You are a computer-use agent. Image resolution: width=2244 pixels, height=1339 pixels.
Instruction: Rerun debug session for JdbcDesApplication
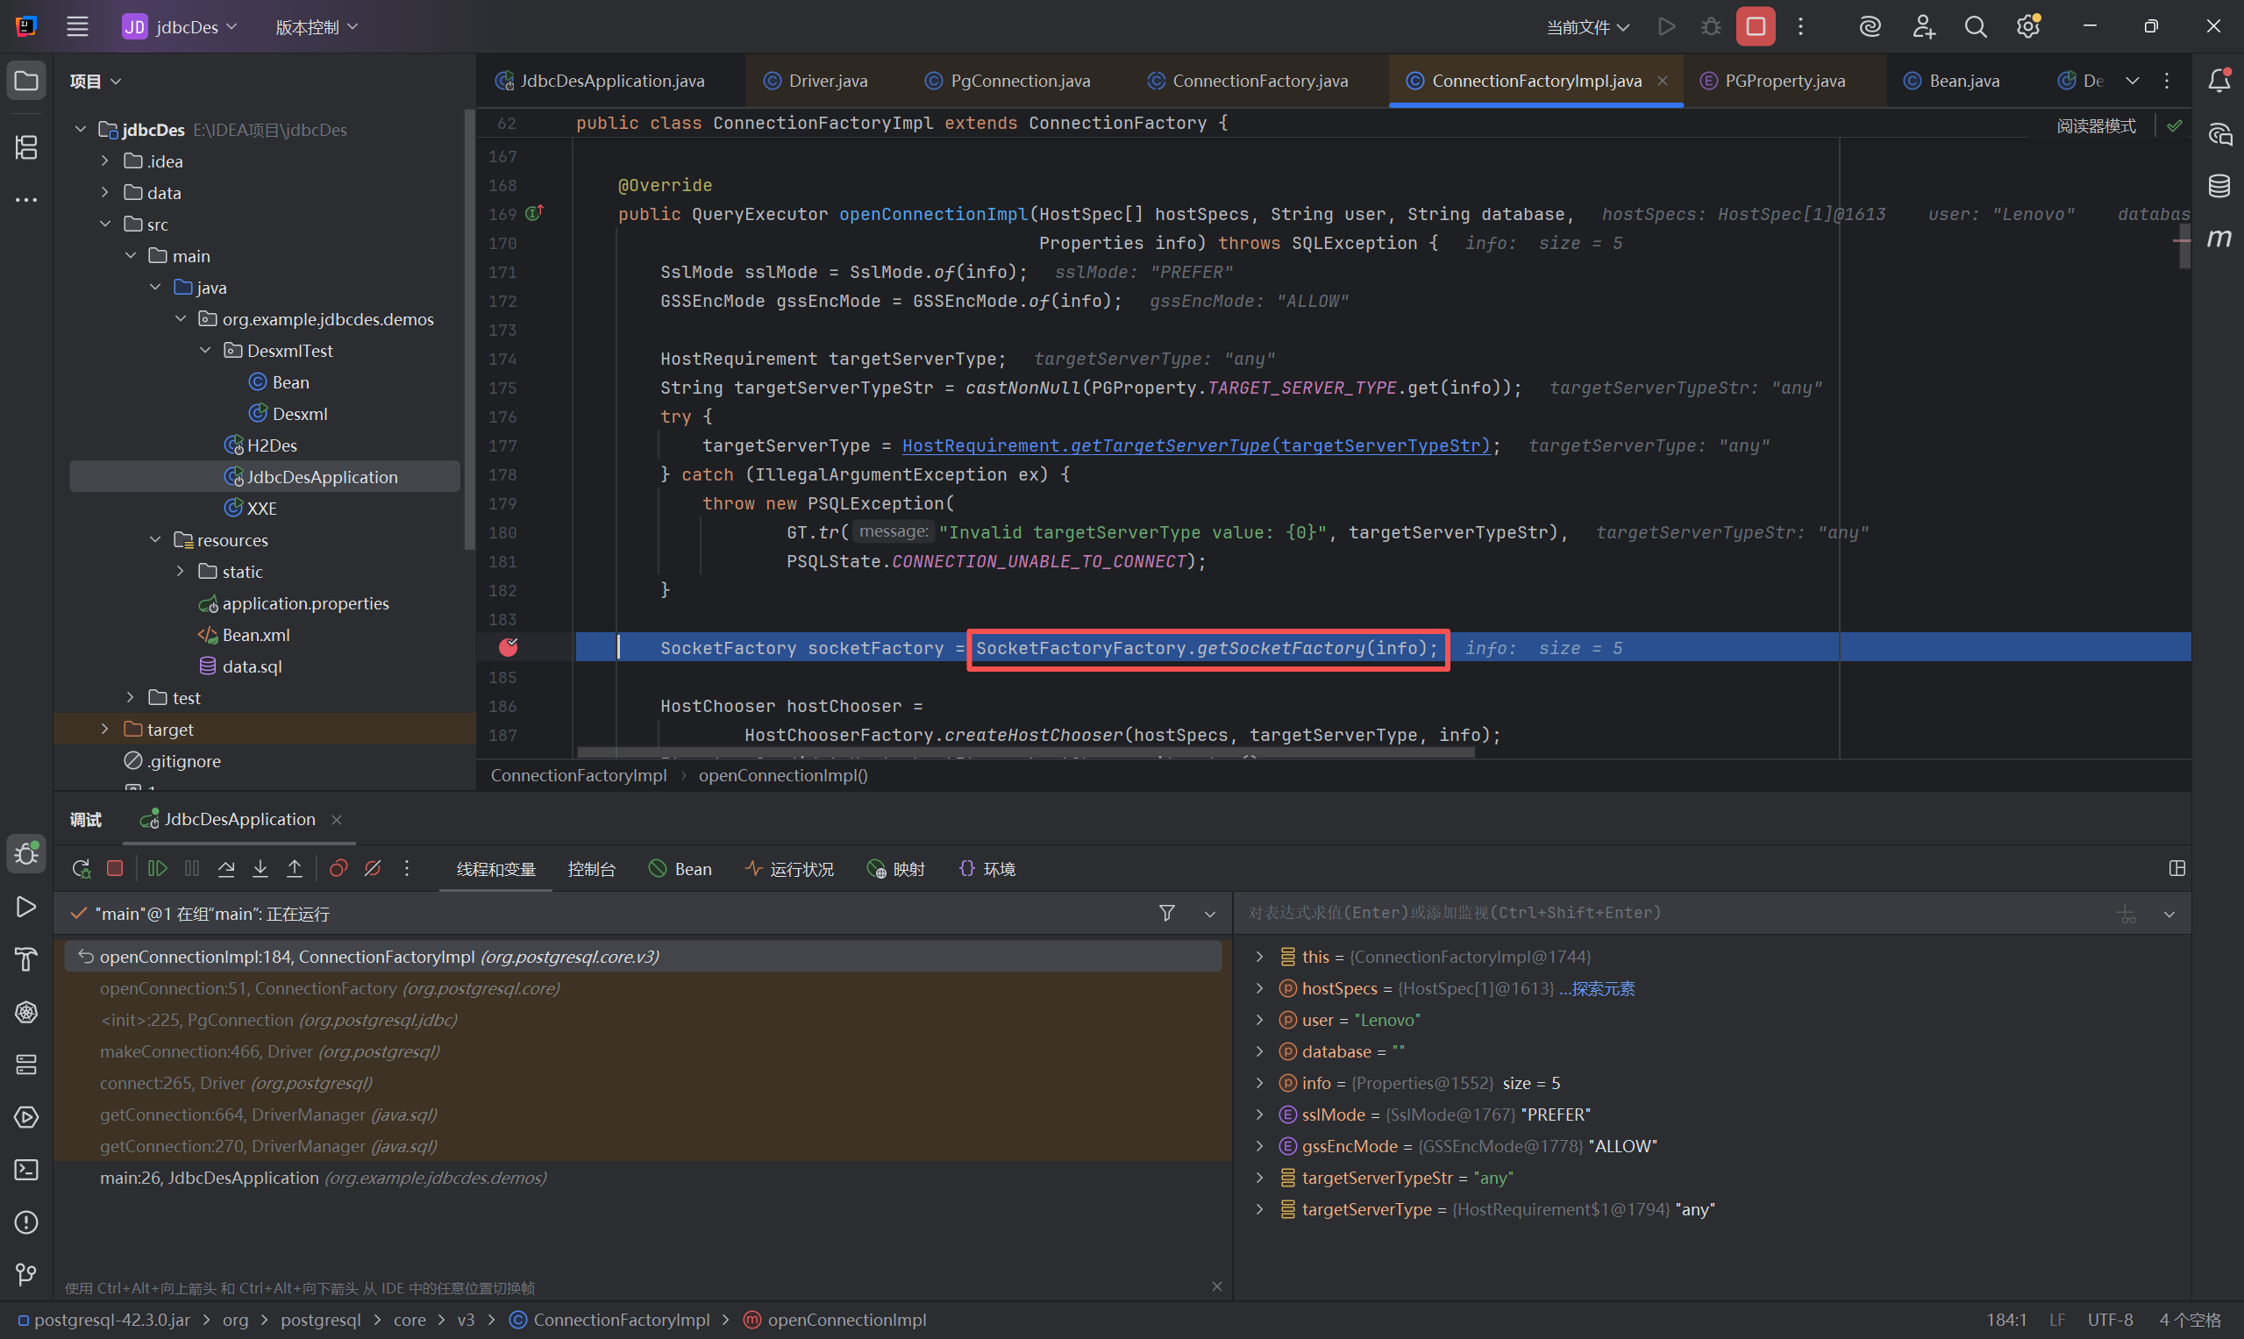(x=82, y=869)
